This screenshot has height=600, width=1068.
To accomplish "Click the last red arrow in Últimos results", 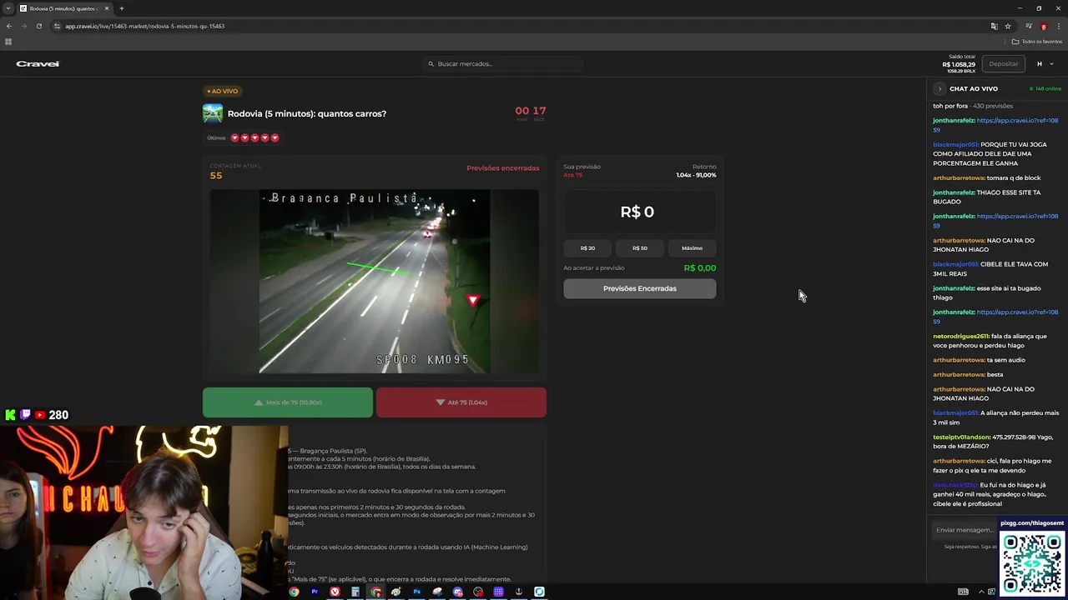I will tap(275, 137).
